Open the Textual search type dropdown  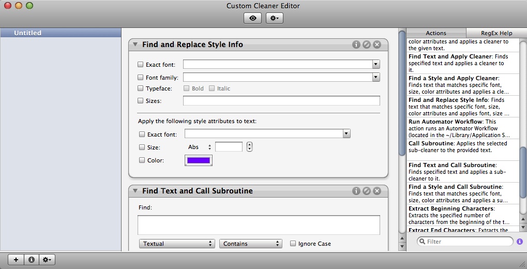point(176,244)
